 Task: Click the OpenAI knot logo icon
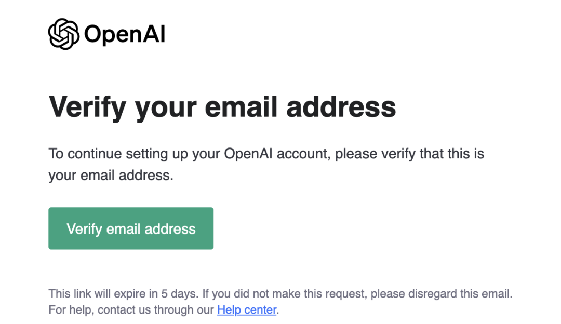point(64,34)
